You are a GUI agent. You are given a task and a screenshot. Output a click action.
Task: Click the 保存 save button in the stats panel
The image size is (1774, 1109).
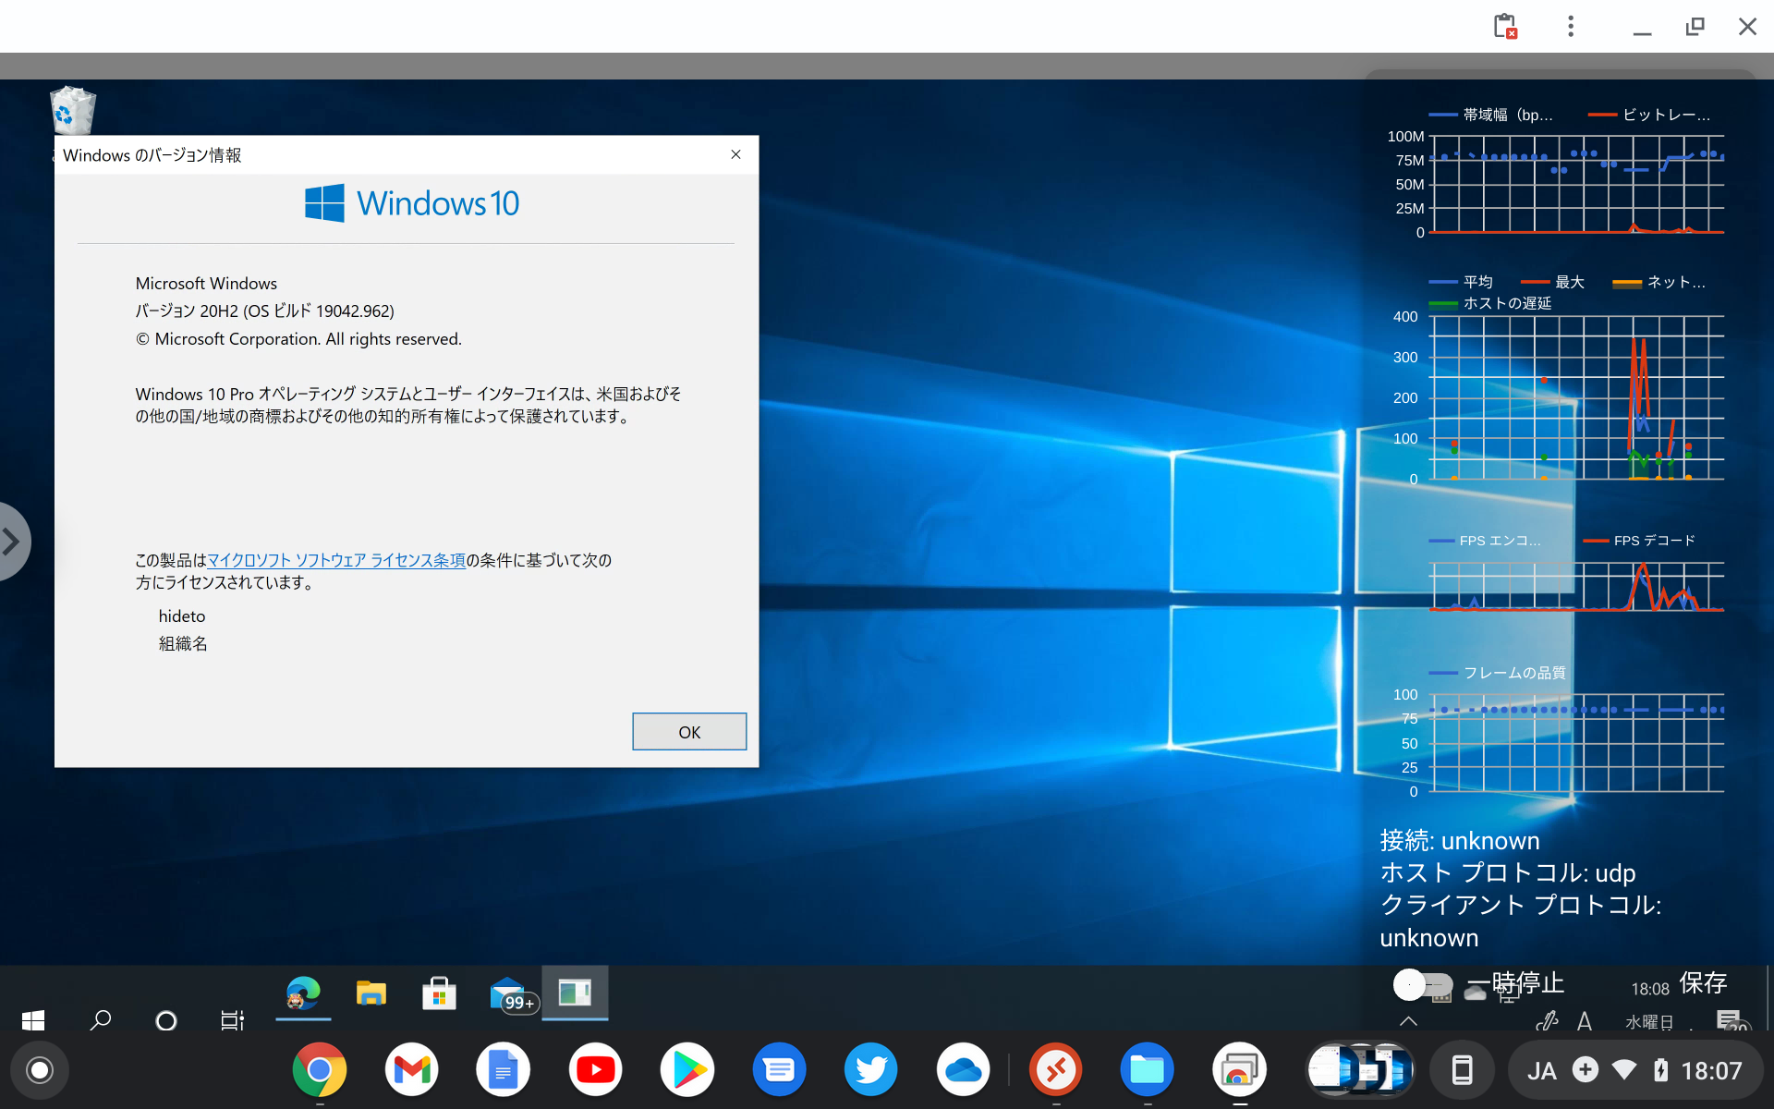pyautogui.click(x=1702, y=982)
